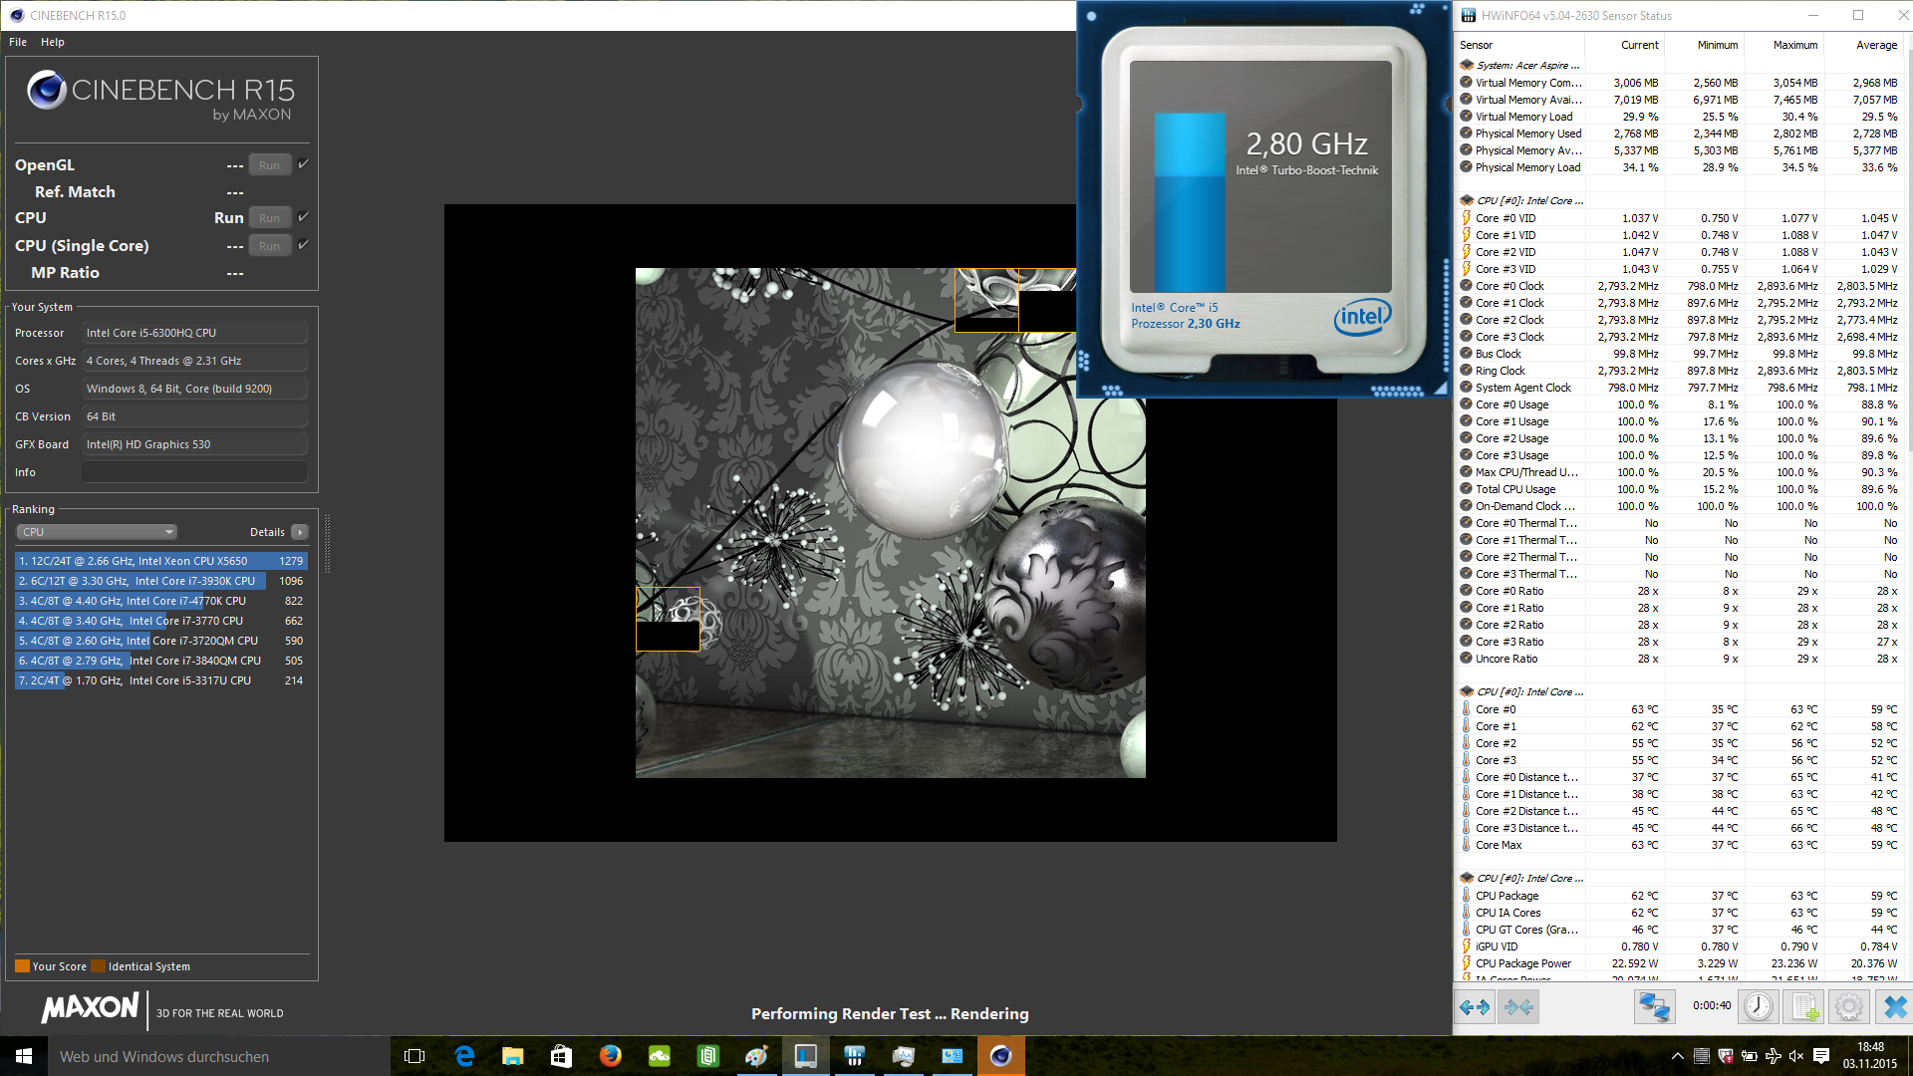Click the Cinebench logo sphere icon
Viewport: 1913px width, 1076px height.
coord(46,91)
